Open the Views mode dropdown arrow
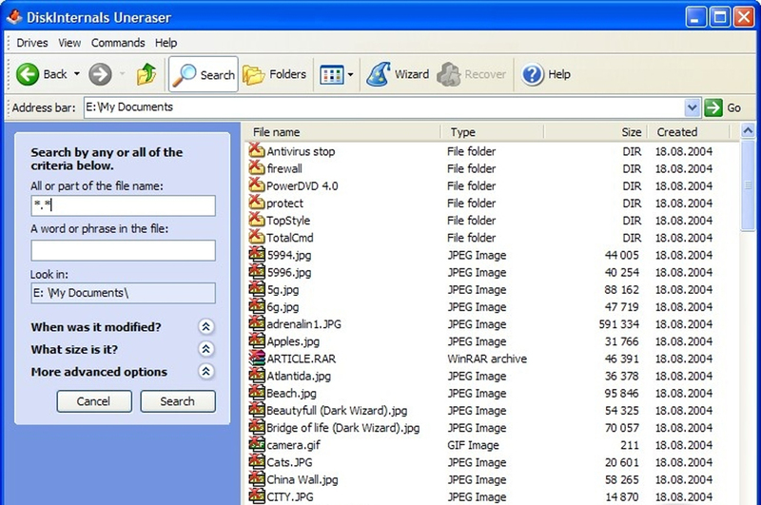 tap(350, 75)
